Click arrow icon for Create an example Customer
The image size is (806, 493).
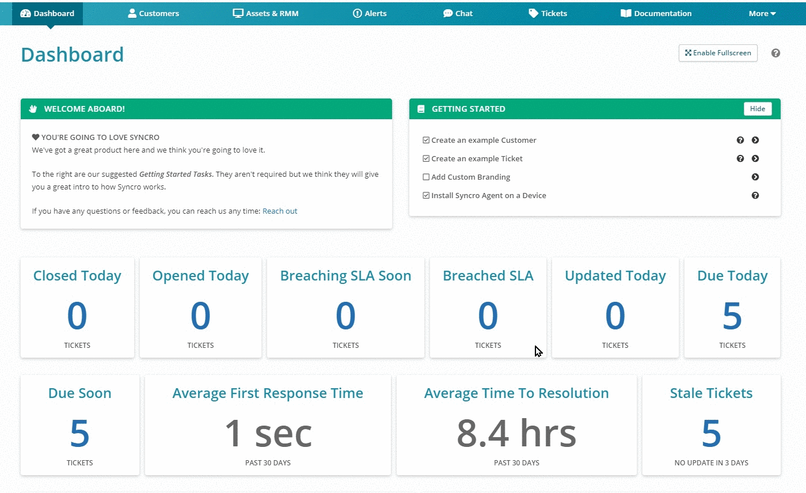pyautogui.click(x=755, y=140)
